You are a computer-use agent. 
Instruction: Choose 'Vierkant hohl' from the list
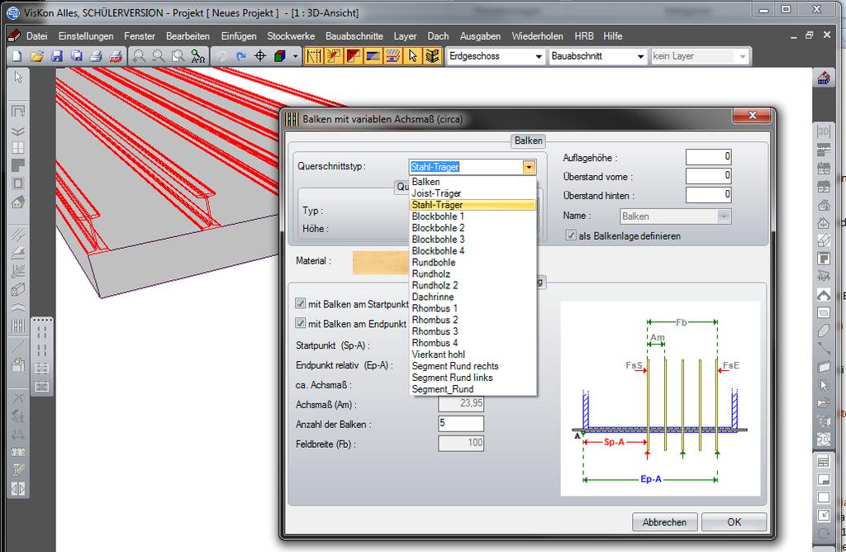tap(473, 355)
